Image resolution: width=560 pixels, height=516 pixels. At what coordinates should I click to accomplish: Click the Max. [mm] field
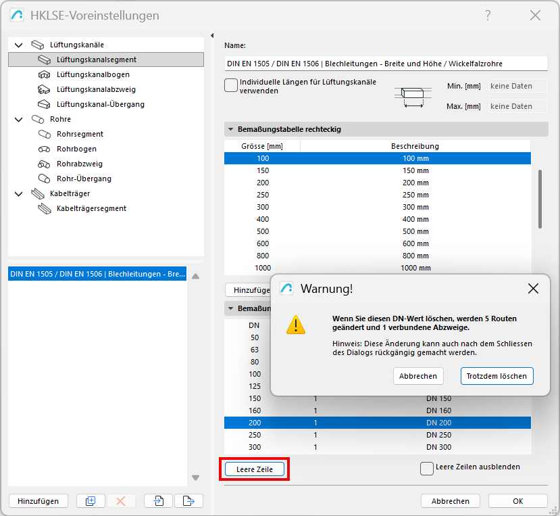[x=518, y=106]
